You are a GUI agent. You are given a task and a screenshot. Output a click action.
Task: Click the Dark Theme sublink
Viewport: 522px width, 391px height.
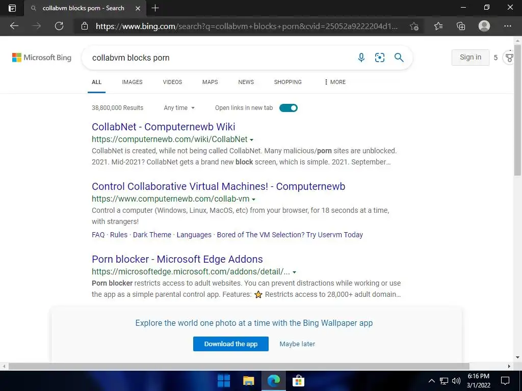click(152, 235)
